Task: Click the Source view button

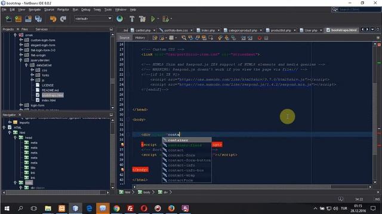Action: (124, 37)
